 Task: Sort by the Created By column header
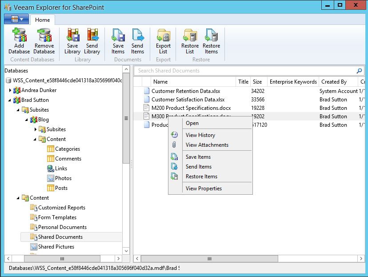[338, 82]
